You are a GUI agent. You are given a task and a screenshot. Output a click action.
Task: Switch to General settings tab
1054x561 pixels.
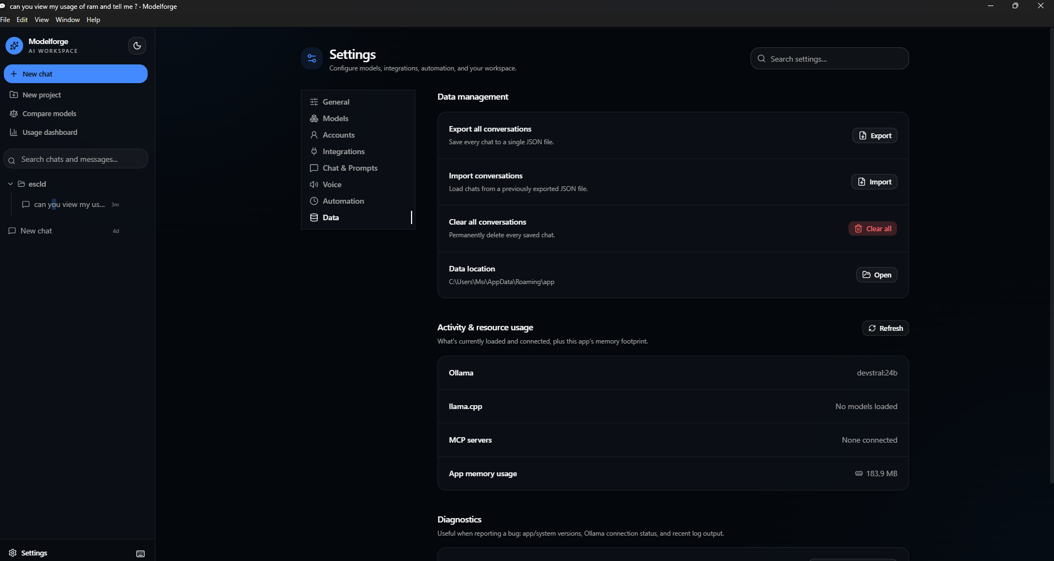point(358,102)
